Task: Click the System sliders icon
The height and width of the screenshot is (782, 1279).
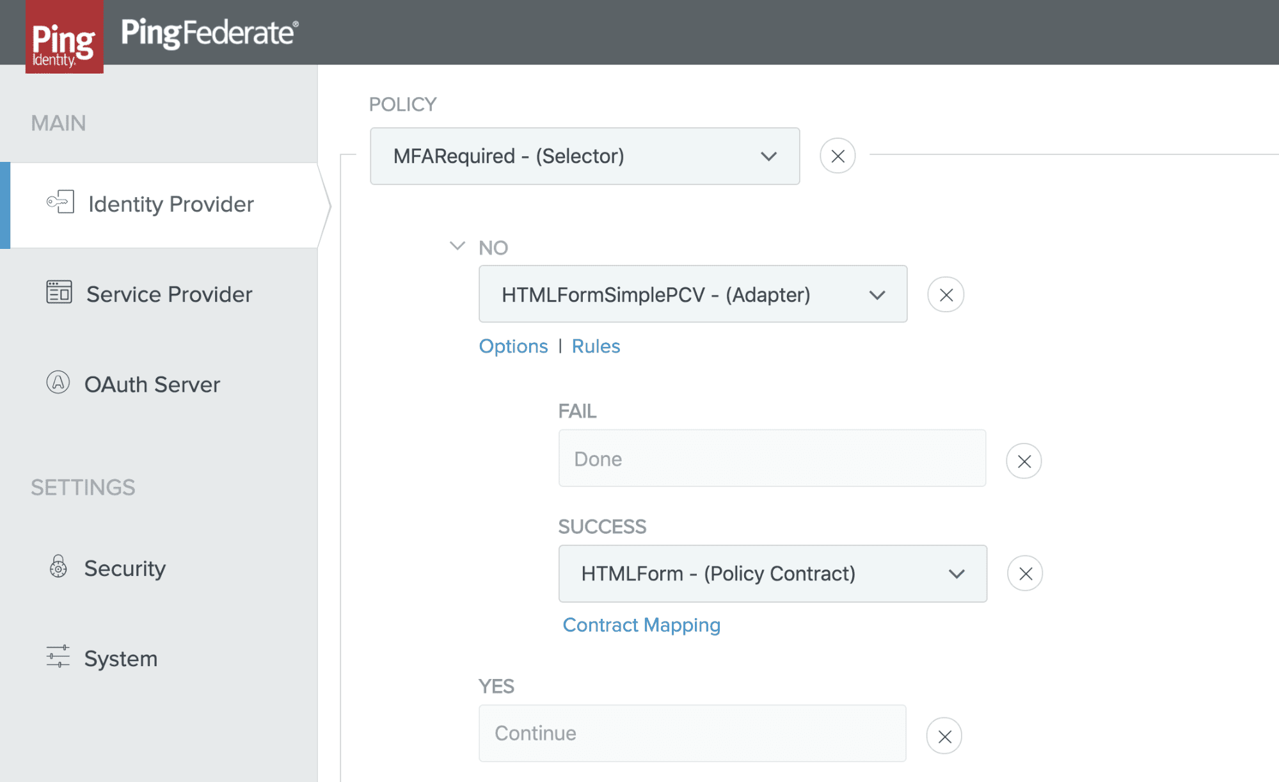Action: (58, 657)
